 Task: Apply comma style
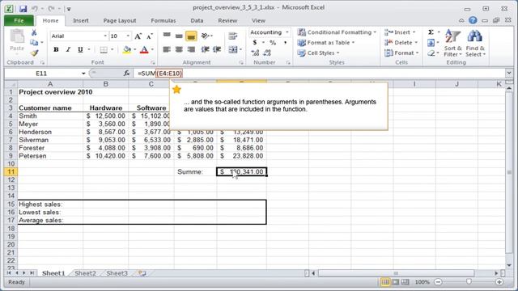(285, 43)
